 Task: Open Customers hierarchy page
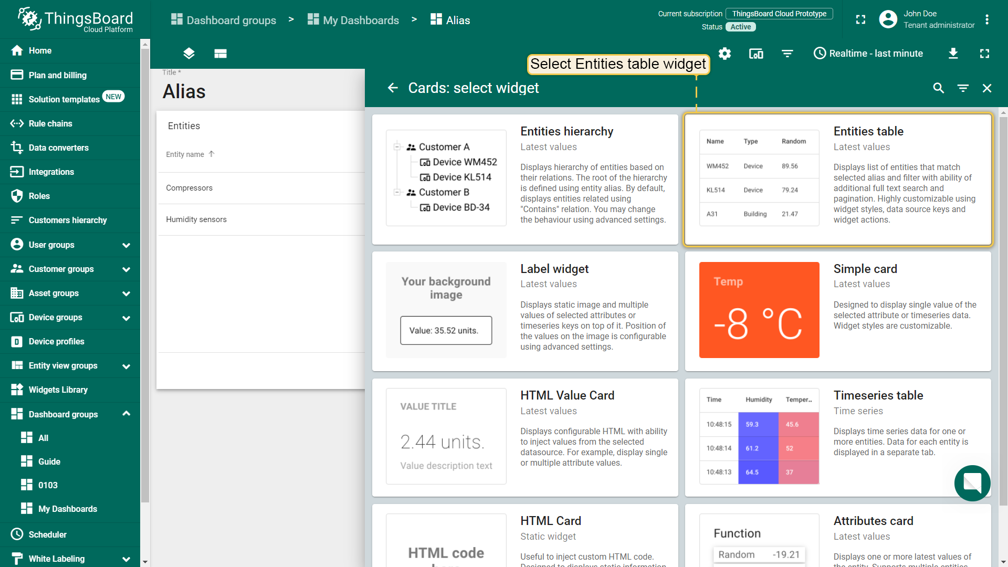pyautogui.click(x=70, y=220)
